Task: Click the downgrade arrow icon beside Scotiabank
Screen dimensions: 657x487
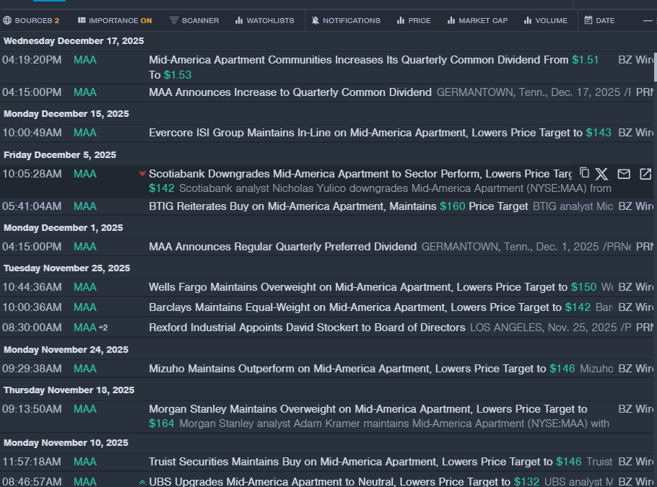Action: tap(142, 174)
